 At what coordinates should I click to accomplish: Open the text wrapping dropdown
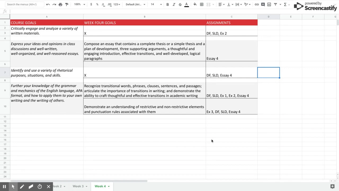[239, 5]
